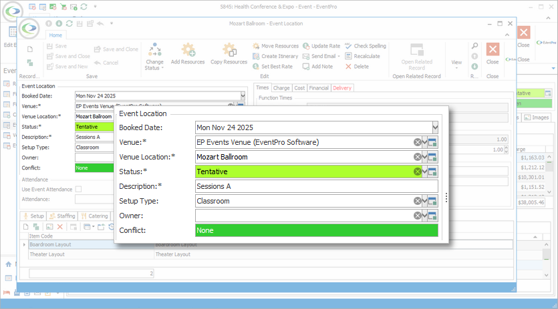
Task: Click the magnifier search icon in ribbon
Action: (474, 46)
